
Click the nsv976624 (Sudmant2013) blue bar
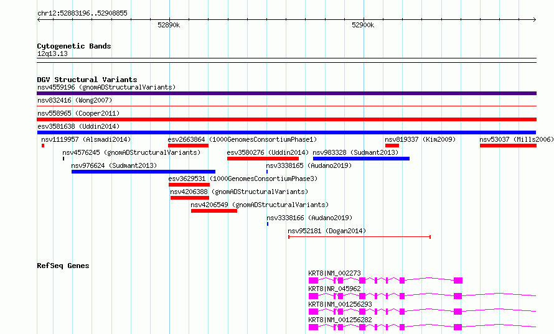[143, 172]
